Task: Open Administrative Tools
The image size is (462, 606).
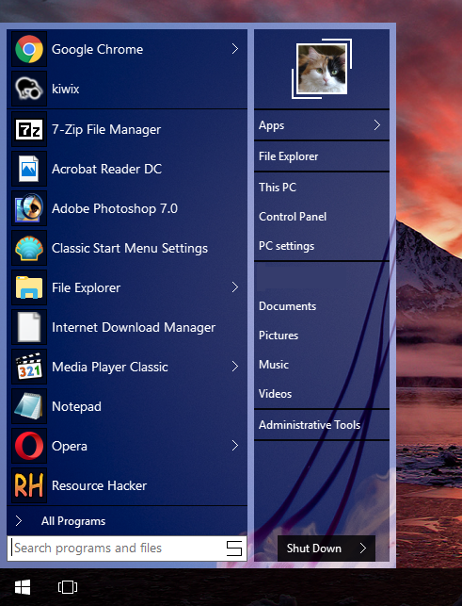Action: [322, 425]
